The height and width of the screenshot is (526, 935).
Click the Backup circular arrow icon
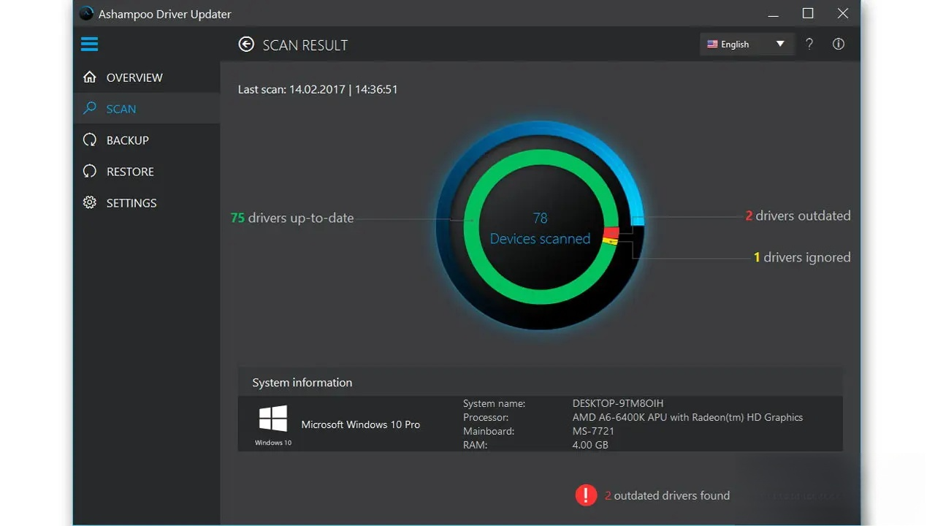pyautogui.click(x=90, y=140)
